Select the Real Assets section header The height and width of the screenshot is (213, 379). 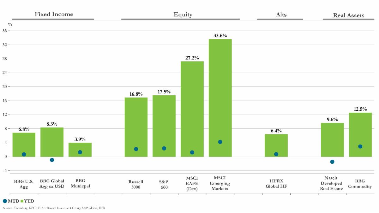click(x=349, y=15)
